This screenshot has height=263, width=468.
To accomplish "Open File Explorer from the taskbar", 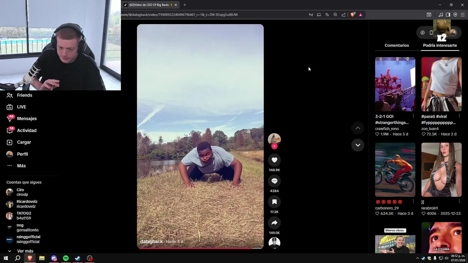I will [42, 258].
